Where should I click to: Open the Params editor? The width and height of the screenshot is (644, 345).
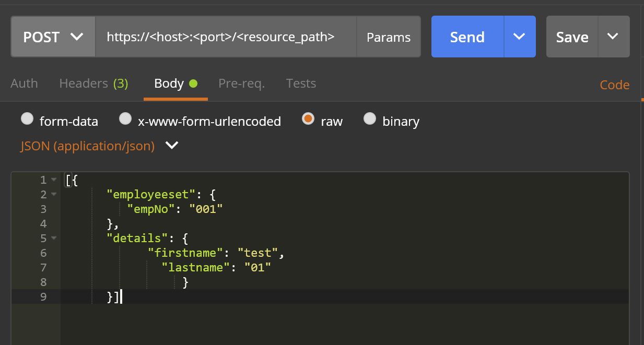(388, 37)
